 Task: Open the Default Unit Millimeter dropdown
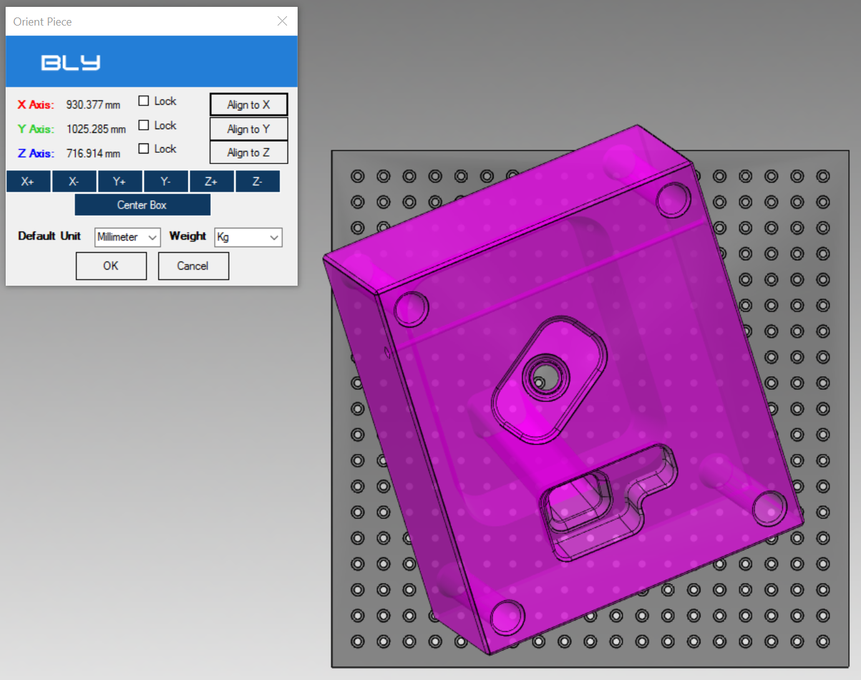(127, 237)
